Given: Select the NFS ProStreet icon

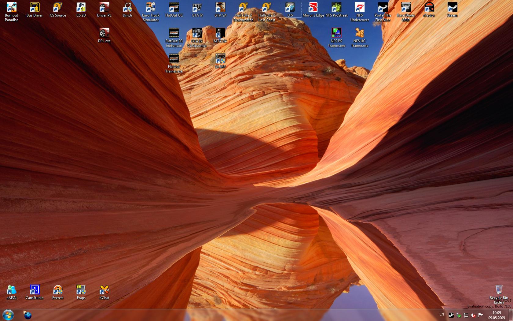Looking at the screenshot, I should (x=336, y=10).
